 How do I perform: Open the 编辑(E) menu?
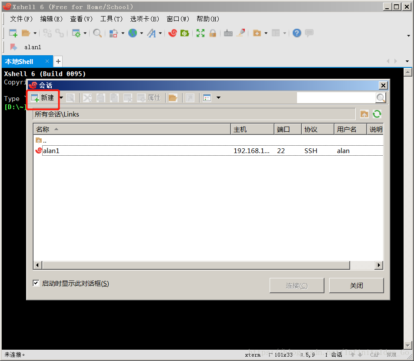(x=51, y=19)
